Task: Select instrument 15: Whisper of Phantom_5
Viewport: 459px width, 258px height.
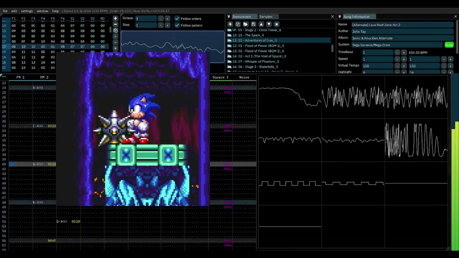Action: coord(278,62)
